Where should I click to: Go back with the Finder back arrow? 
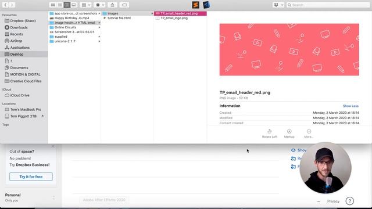pyautogui.click(x=5, y=5)
